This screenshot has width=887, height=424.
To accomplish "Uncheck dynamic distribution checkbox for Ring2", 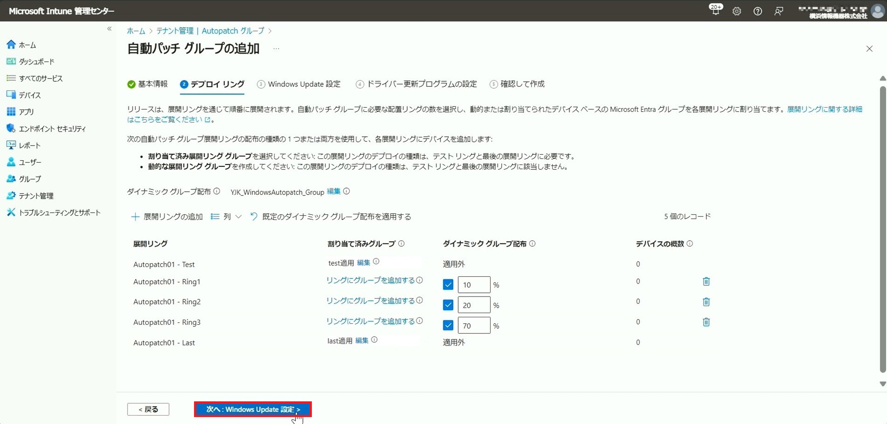I will tap(448, 305).
